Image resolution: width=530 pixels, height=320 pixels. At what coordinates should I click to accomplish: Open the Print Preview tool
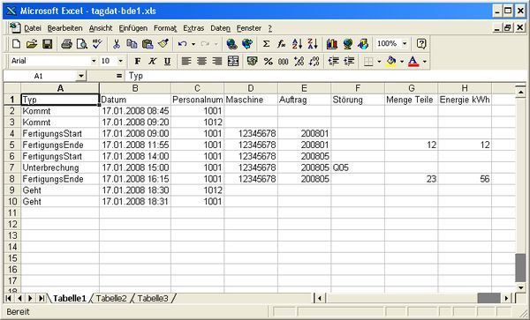[82, 44]
